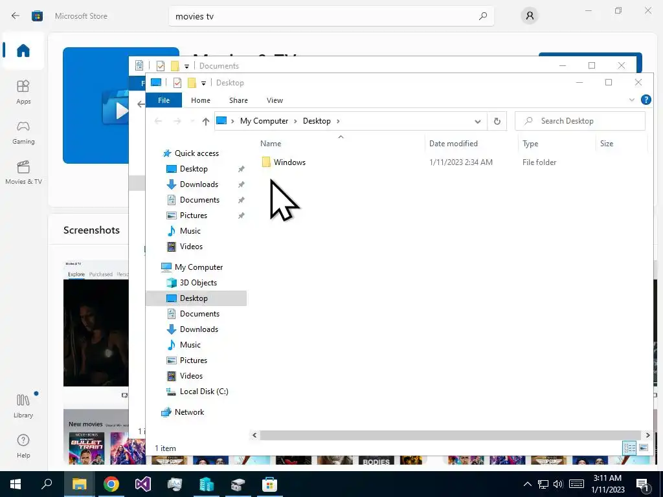The image size is (663, 497).
Task: Open the Microsoft Store Home sidebar icon
Action: 23,50
